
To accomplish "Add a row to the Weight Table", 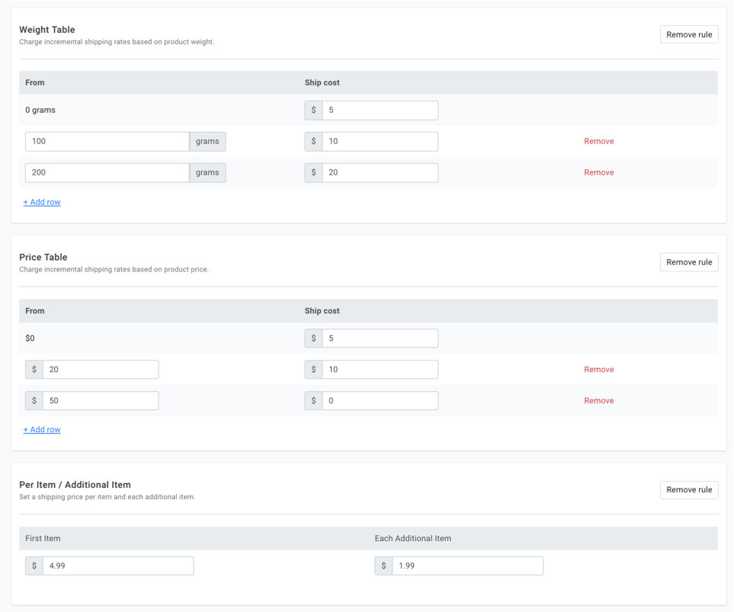I will pos(42,202).
